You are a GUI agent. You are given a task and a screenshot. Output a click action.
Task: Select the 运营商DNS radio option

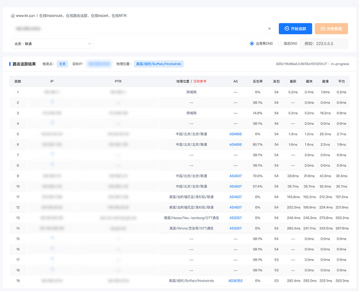point(252,44)
